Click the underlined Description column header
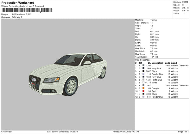This screenshot has height=134, width=190. pyautogui.click(x=157, y=63)
